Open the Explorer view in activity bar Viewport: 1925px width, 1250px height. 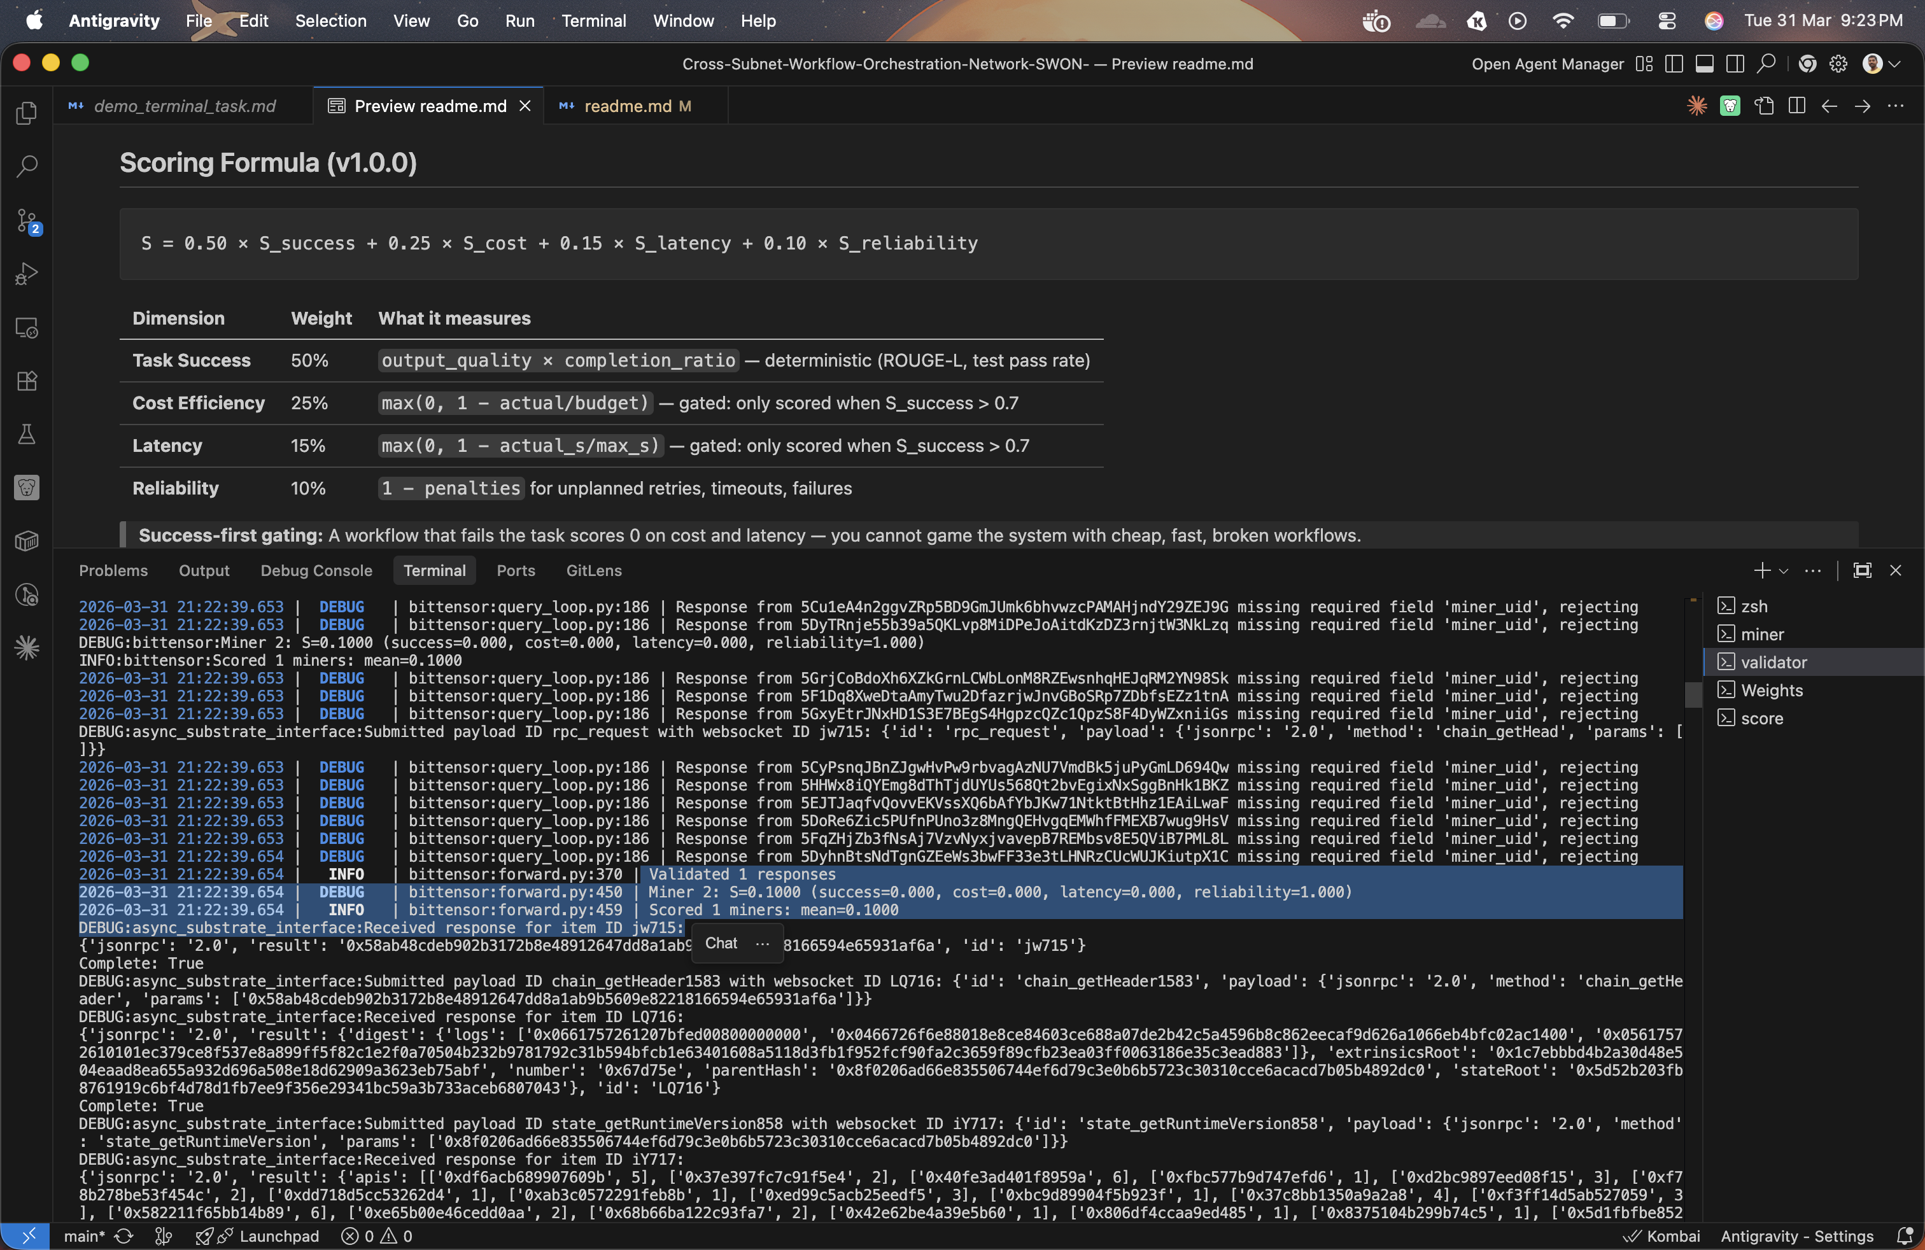coord(27,113)
